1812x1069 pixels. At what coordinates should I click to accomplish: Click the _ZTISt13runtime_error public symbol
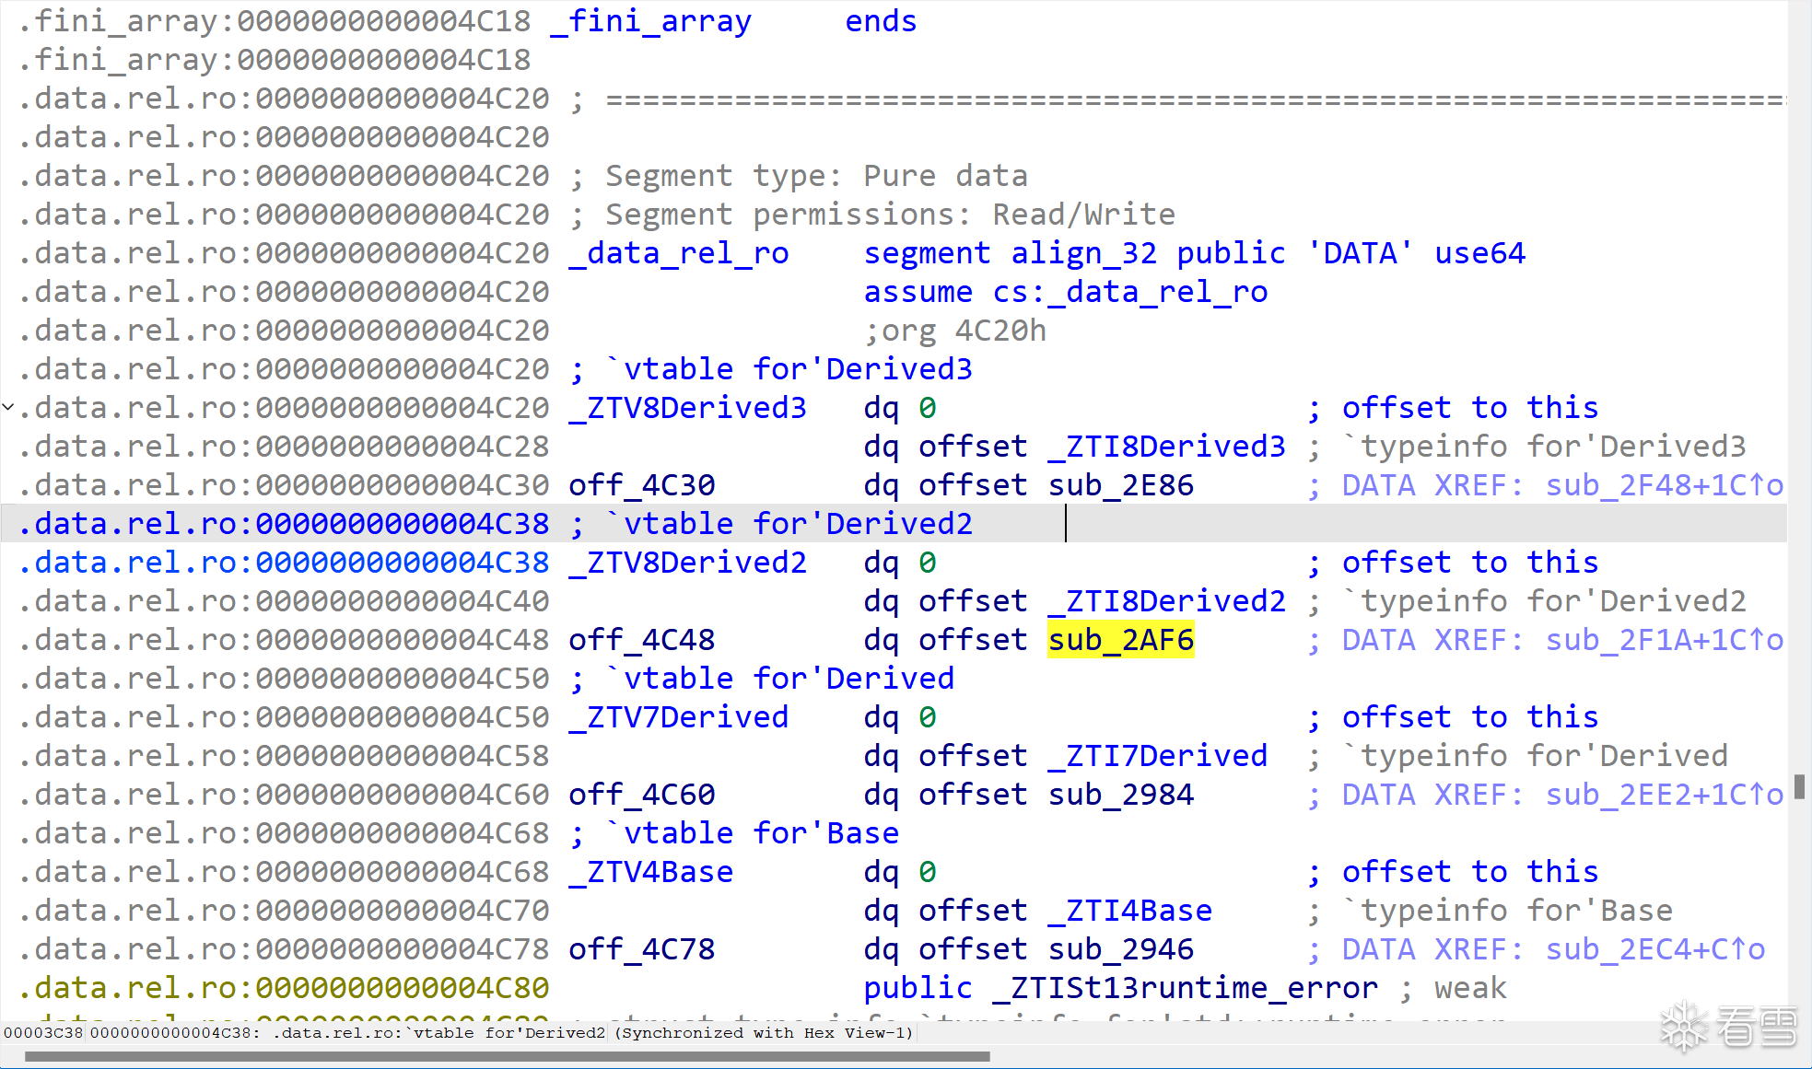[1185, 988]
